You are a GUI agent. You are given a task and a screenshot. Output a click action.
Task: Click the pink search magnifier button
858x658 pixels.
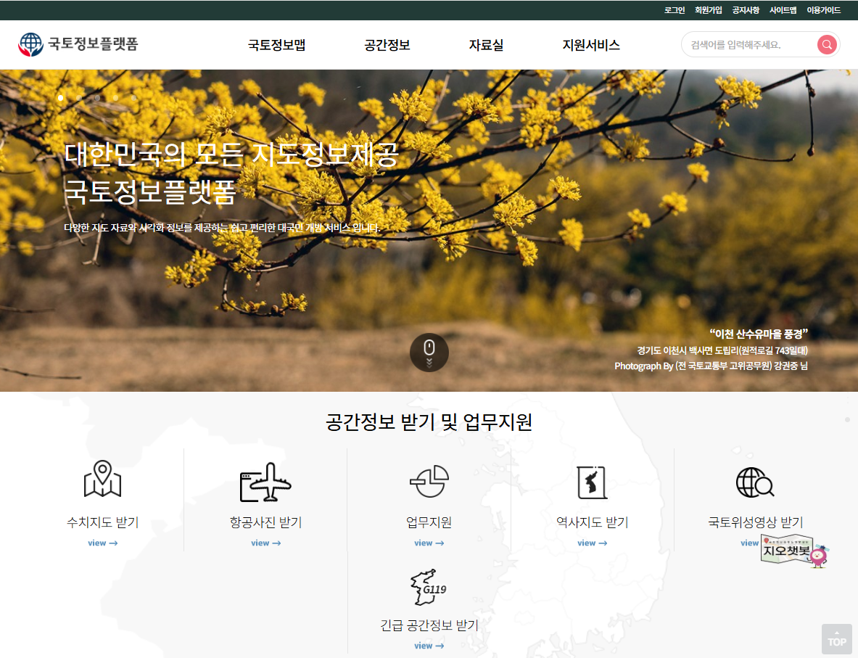(x=827, y=45)
